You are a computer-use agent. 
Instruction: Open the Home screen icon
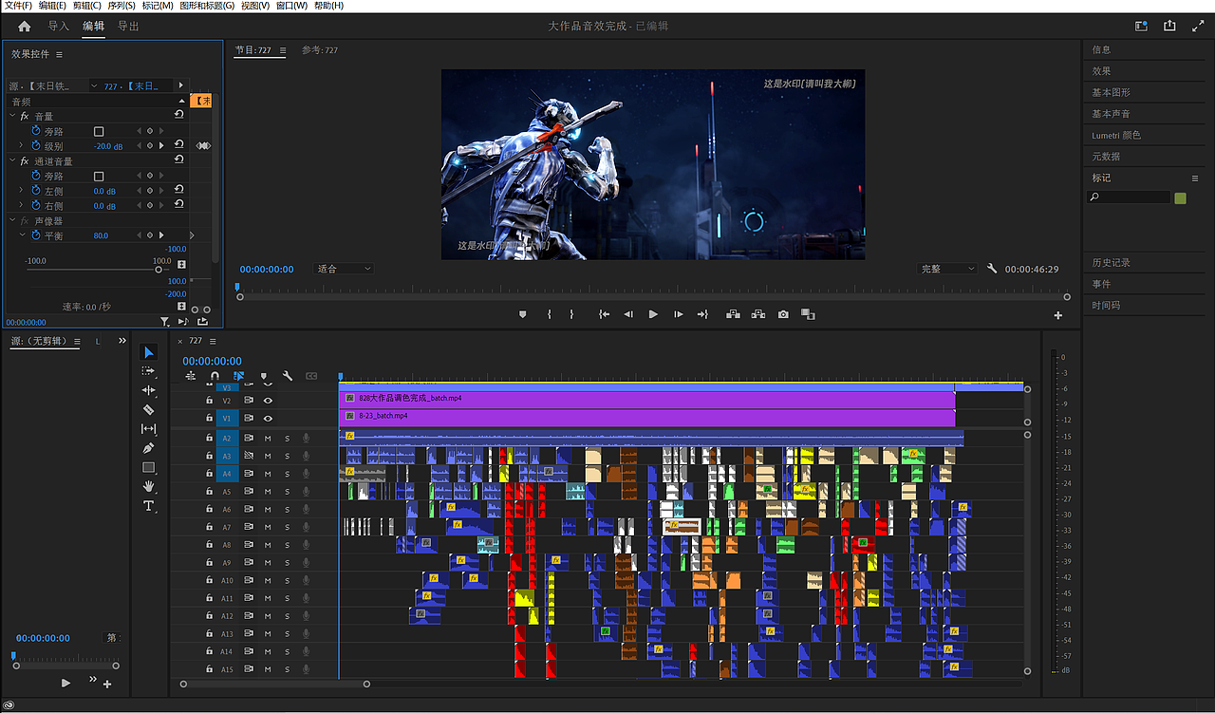(x=24, y=27)
